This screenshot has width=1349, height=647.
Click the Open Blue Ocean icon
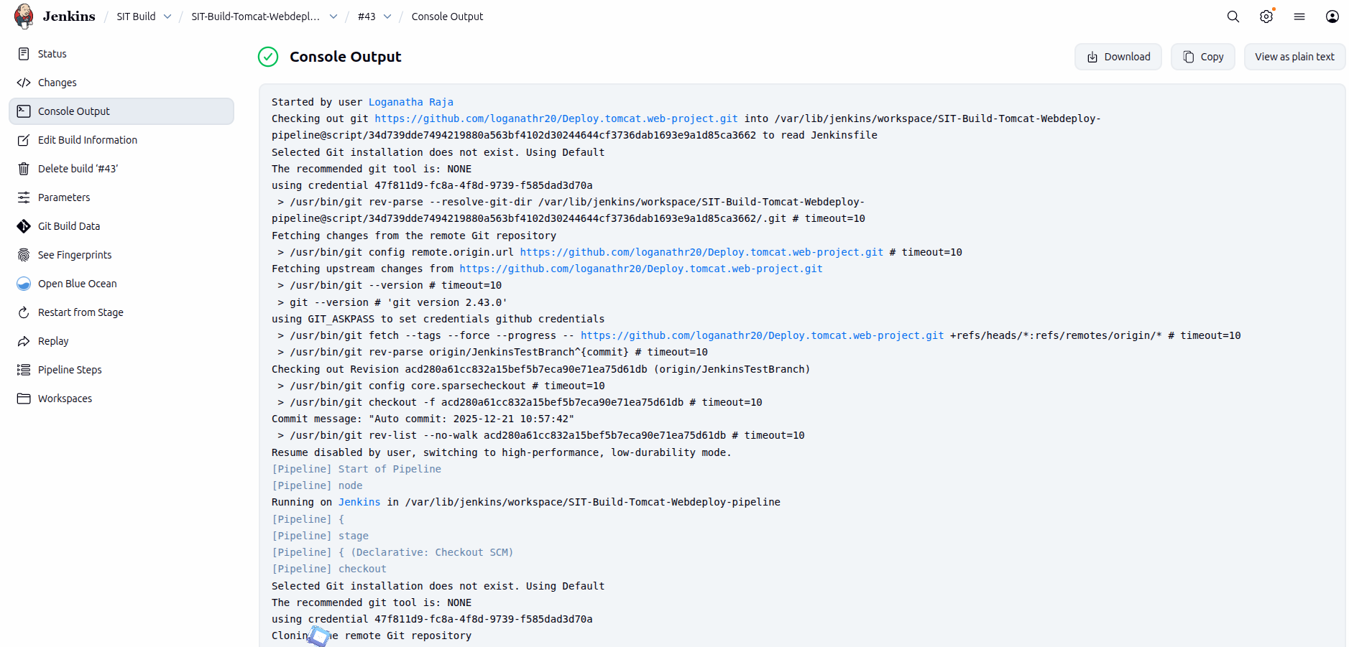(24, 284)
